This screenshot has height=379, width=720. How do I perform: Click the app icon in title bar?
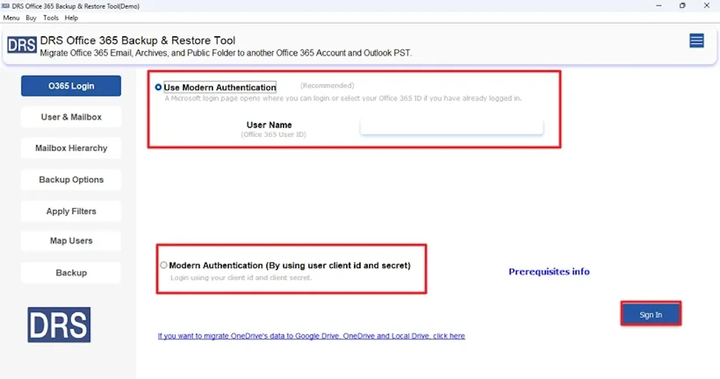[6, 6]
